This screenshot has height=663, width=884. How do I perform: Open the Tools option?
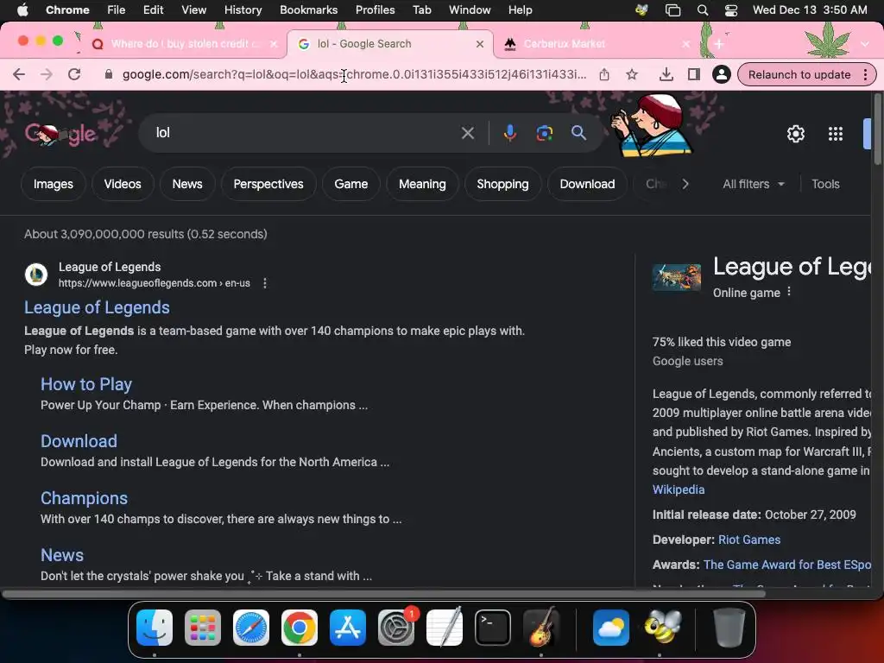click(825, 184)
